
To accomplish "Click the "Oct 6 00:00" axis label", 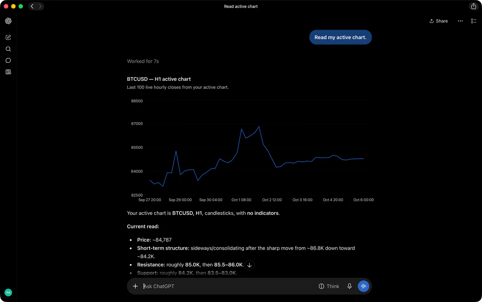I will [364, 200].
